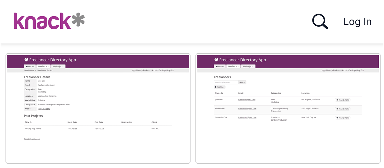Screen dimensions: 384x168
Task: Click Log Out in right panel
Action: pyautogui.click(x=360, y=70)
